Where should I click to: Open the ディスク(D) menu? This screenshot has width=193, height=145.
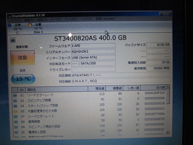71,19
